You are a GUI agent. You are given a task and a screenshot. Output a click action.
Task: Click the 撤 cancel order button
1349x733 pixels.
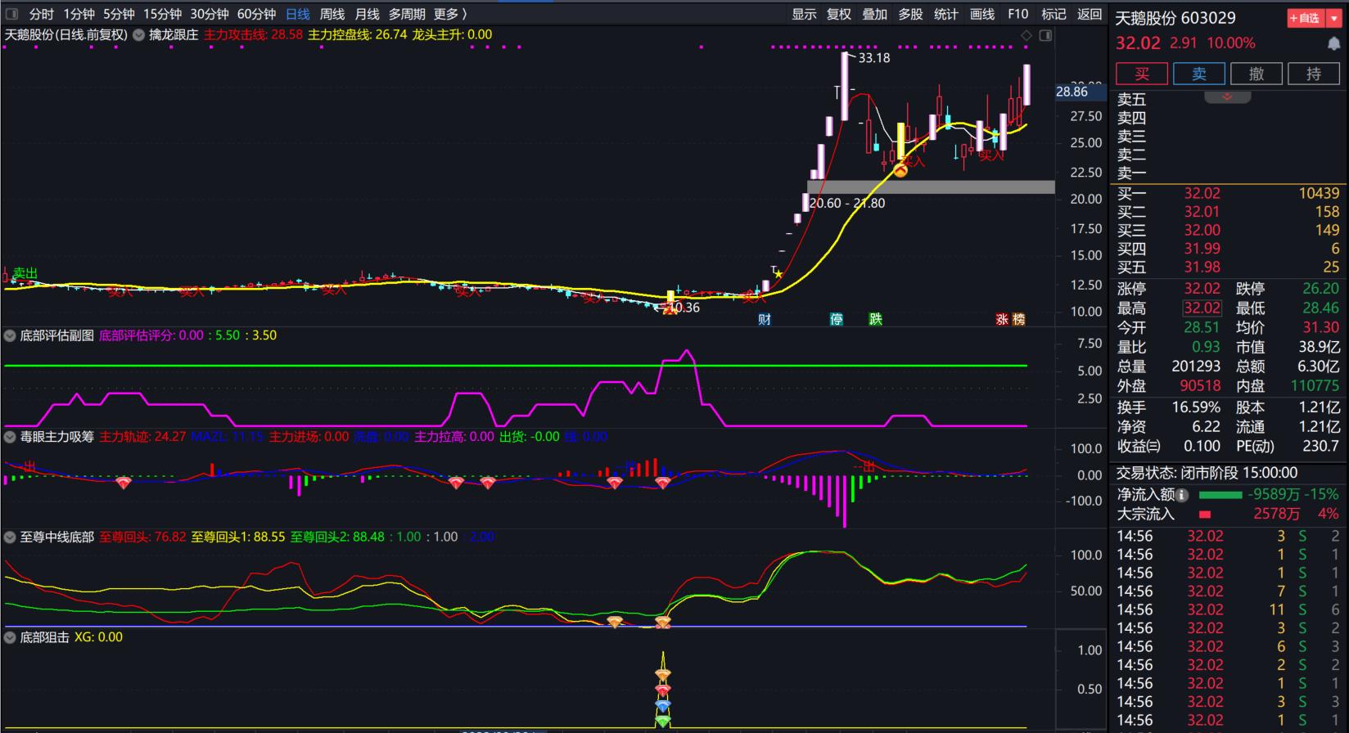click(x=1257, y=74)
